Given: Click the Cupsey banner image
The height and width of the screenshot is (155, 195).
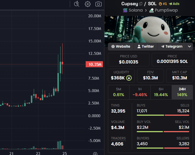Looking at the screenshot, I should 150,29.
